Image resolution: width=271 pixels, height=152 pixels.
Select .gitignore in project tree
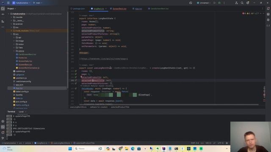coord(20,75)
